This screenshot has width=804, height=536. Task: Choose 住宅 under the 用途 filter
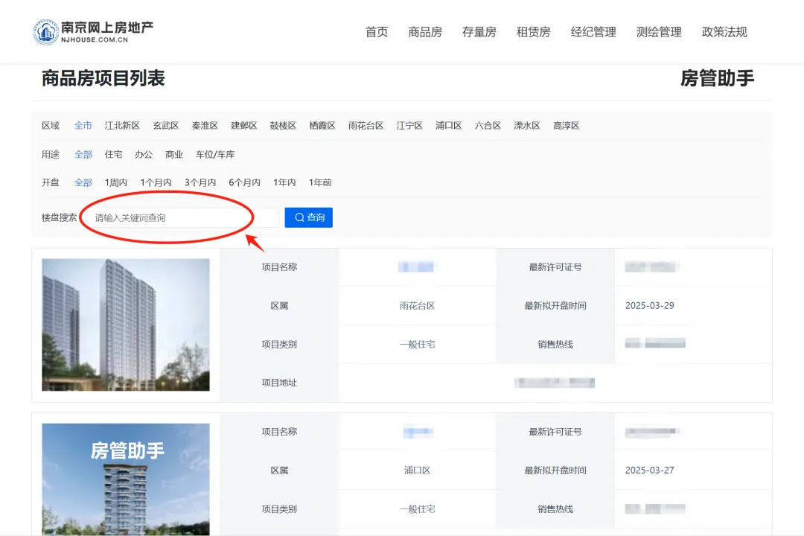tap(113, 154)
